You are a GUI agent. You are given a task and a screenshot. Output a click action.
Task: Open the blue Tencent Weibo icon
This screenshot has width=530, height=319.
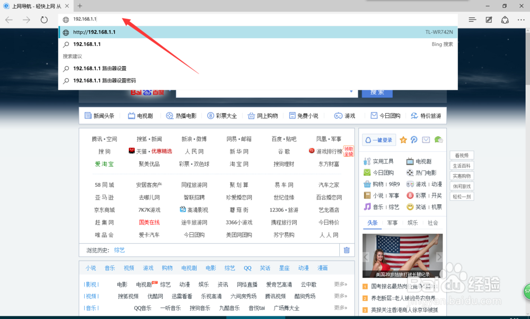(x=414, y=140)
